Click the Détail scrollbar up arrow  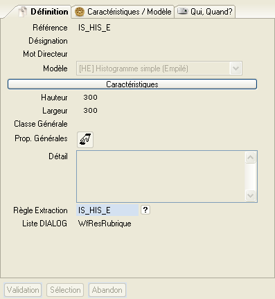click(251, 158)
